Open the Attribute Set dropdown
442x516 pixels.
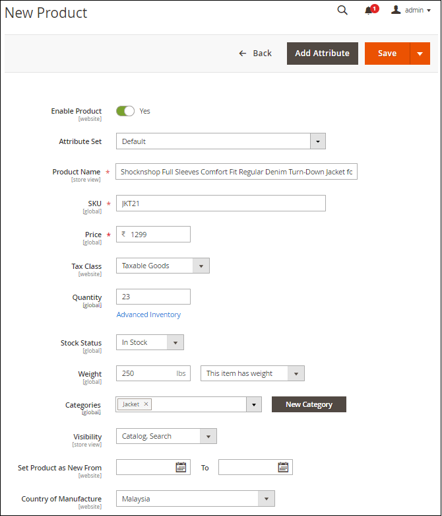click(221, 141)
